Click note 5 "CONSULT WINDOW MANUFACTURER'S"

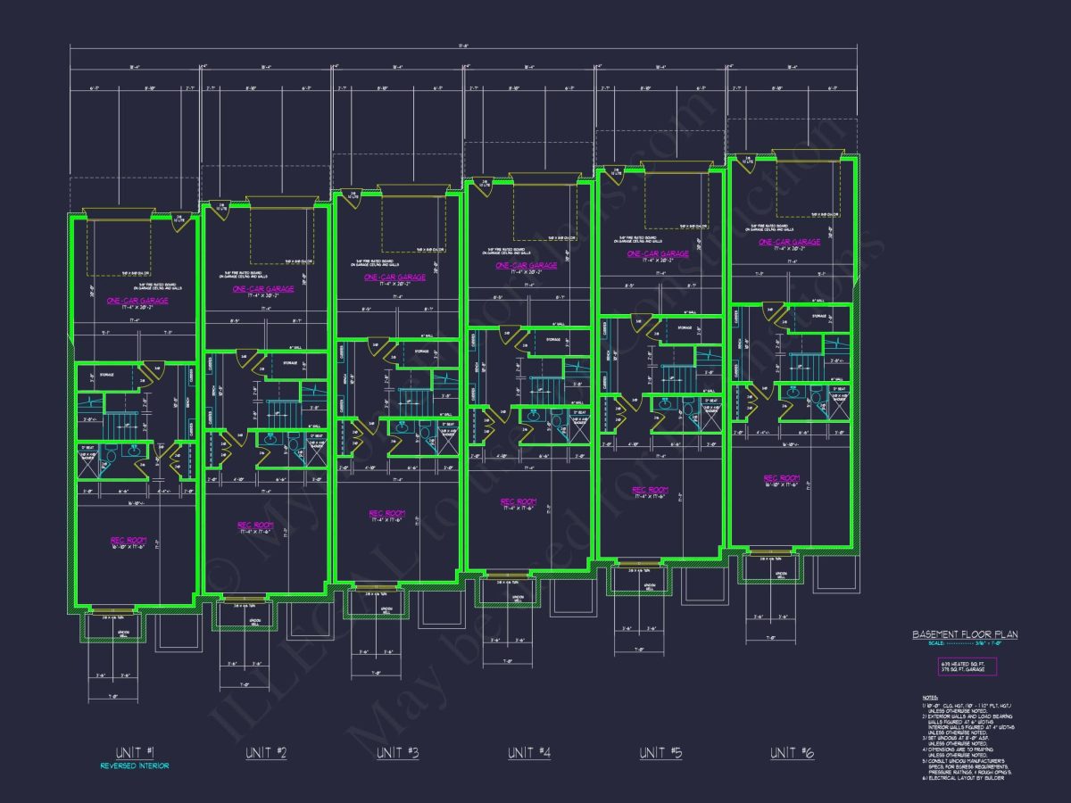point(964,761)
